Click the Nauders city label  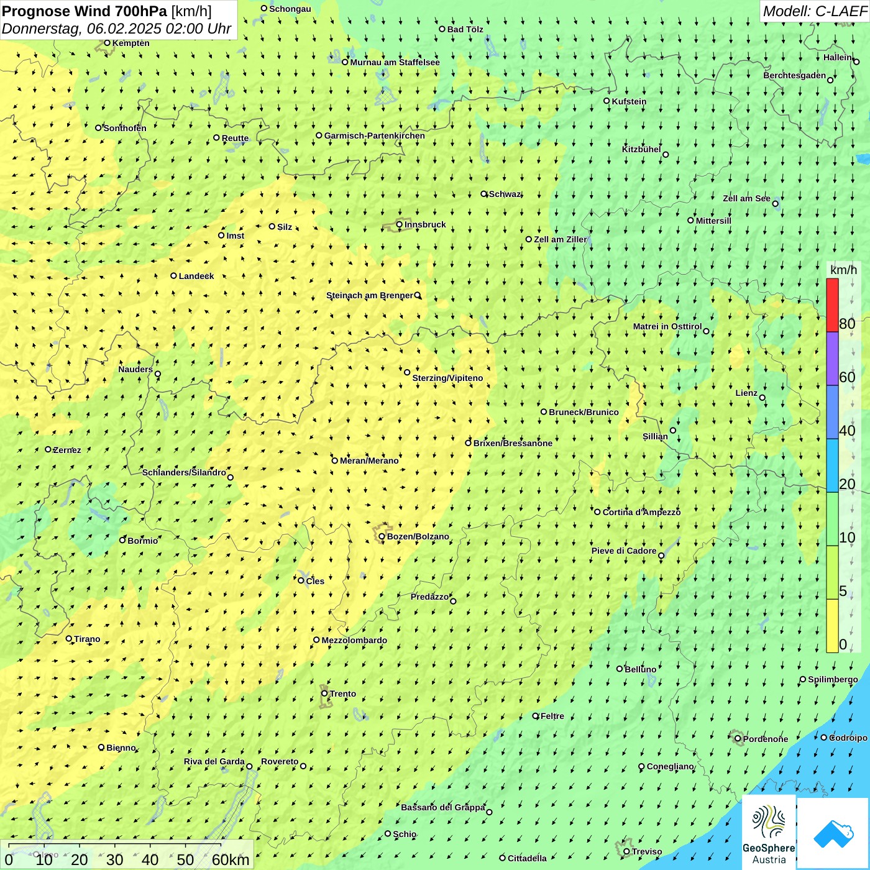point(135,369)
